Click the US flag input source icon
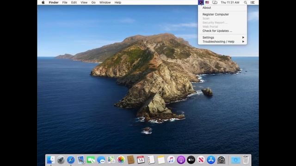Image resolution: width=296 pixels, height=166 pixels. tap(207, 2)
